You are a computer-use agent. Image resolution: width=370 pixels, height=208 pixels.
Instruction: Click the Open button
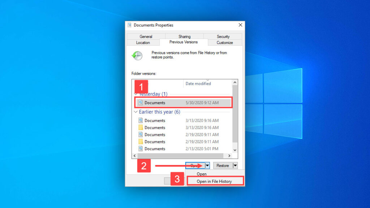pos(195,165)
